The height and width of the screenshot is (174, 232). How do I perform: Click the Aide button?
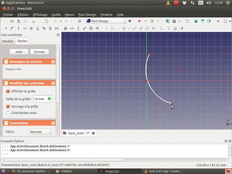[x=19, y=52]
